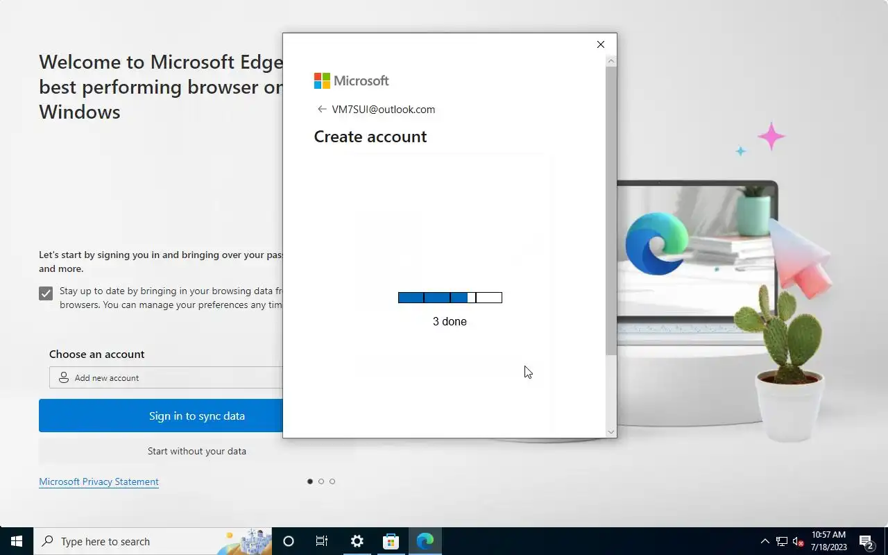Open the notification center icon
The height and width of the screenshot is (555, 888).
pos(866,541)
